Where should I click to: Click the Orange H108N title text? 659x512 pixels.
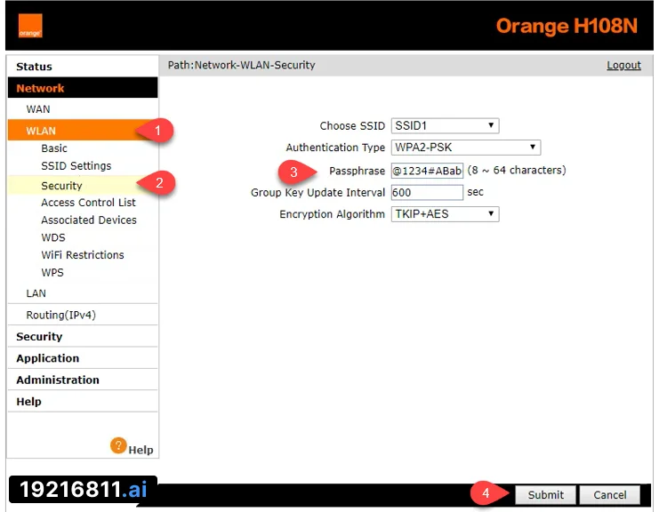point(567,26)
